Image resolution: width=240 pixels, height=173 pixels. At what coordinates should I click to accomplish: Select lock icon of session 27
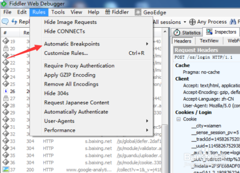click(x=6, y=98)
